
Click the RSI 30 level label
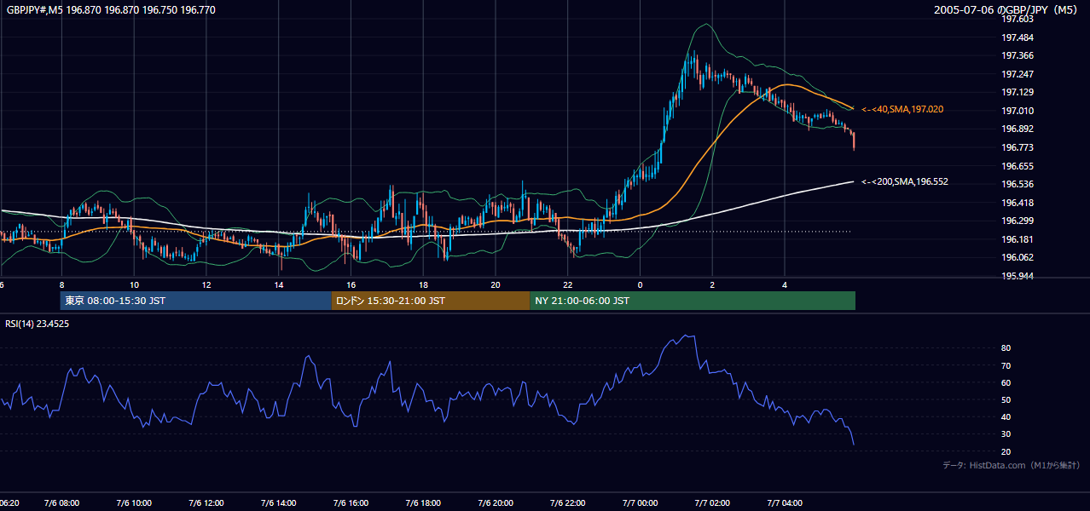click(1006, 434)
